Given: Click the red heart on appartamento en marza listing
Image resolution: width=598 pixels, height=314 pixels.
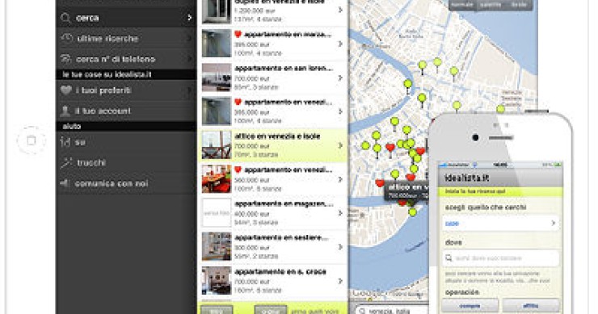Looking at the screenshot, I should [x=238, y=34].
